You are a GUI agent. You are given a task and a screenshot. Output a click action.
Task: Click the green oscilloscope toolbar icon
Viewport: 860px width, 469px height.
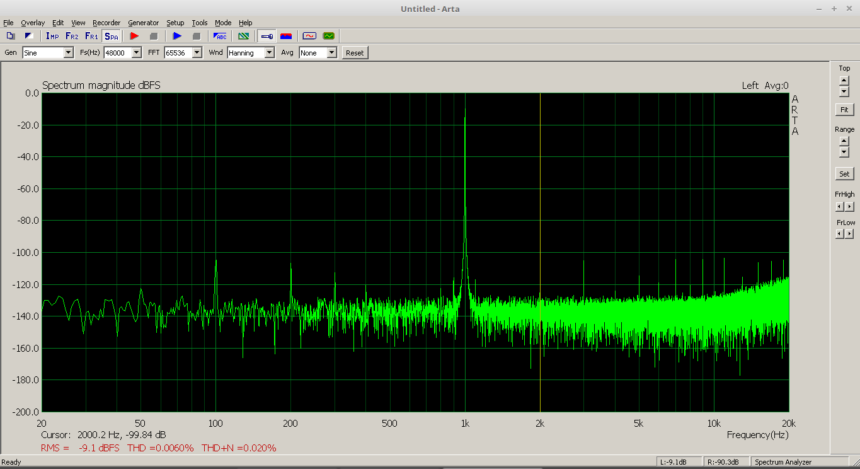[x=328, y=36]
